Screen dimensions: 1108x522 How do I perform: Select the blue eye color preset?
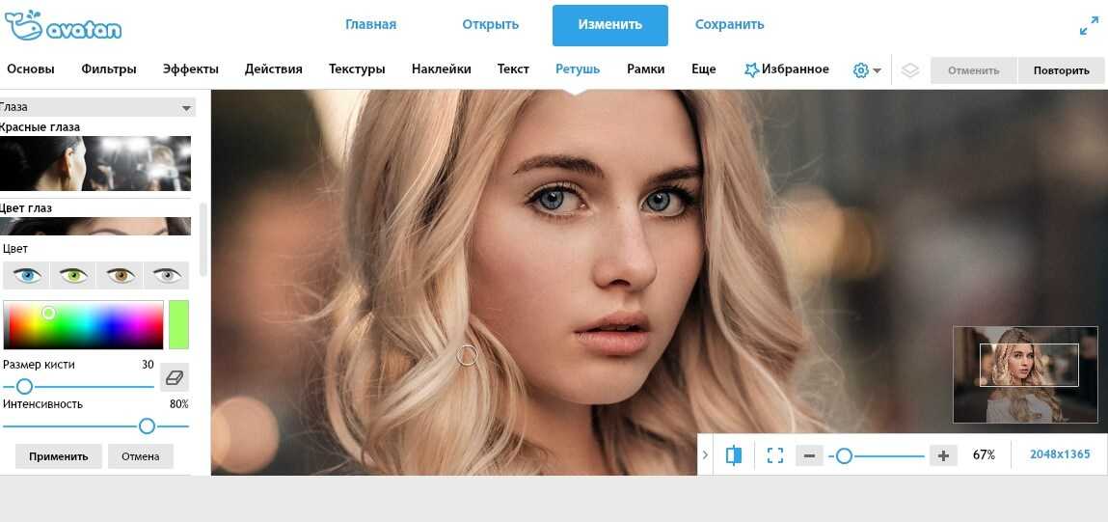coord(27,275)
